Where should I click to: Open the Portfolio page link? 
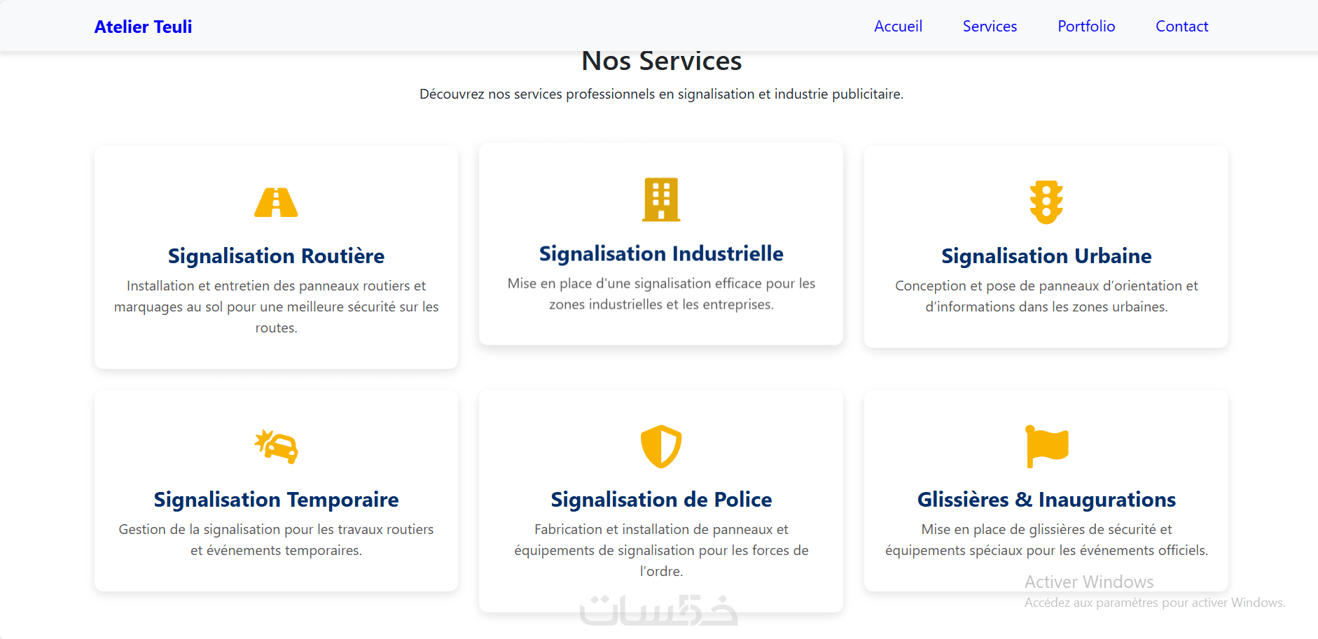1086,27
